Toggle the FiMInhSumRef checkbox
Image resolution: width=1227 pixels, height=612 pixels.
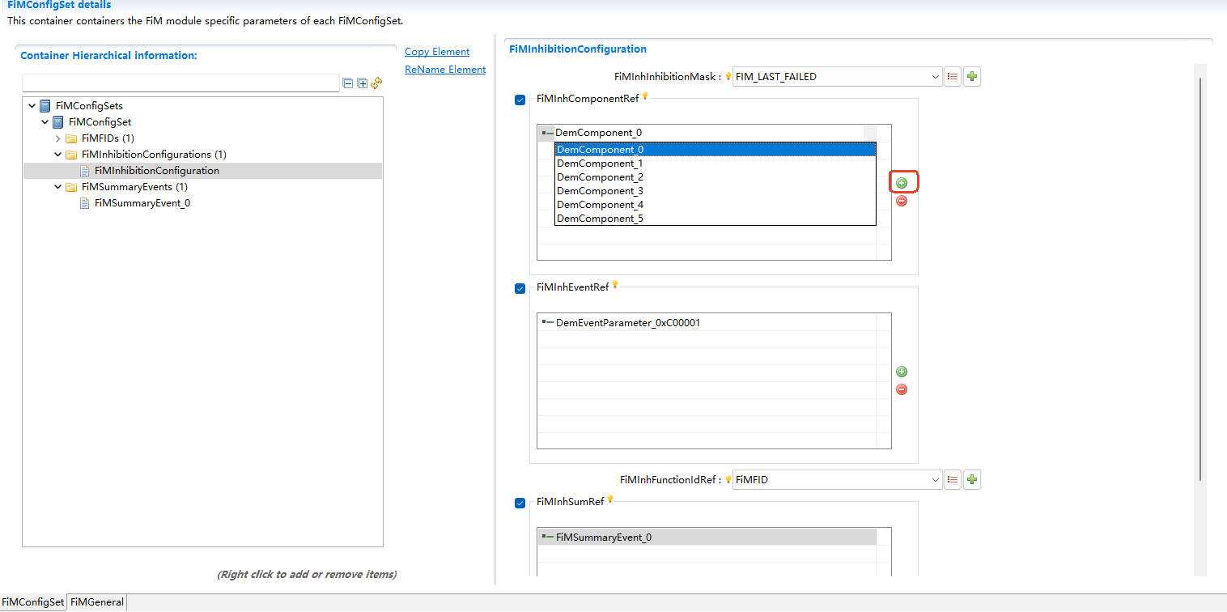coord(520,503)
